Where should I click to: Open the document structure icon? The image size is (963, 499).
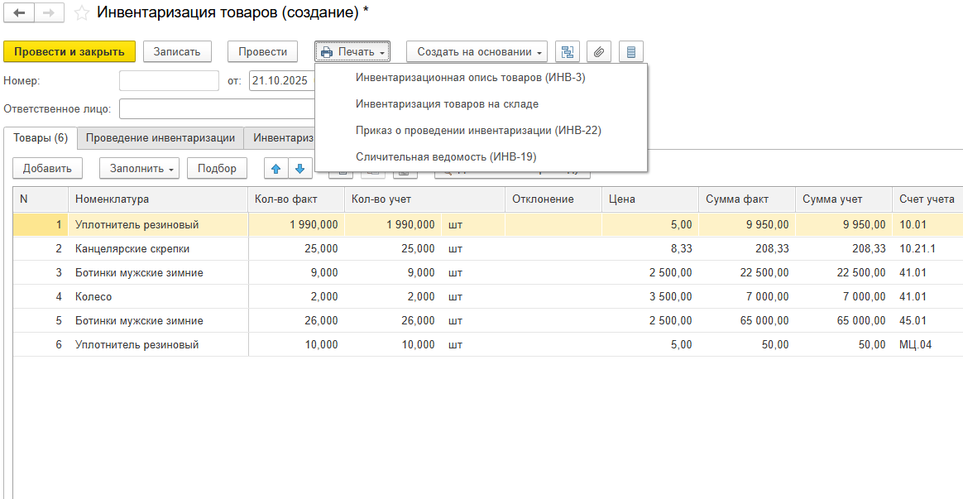[x=567, y=51]
